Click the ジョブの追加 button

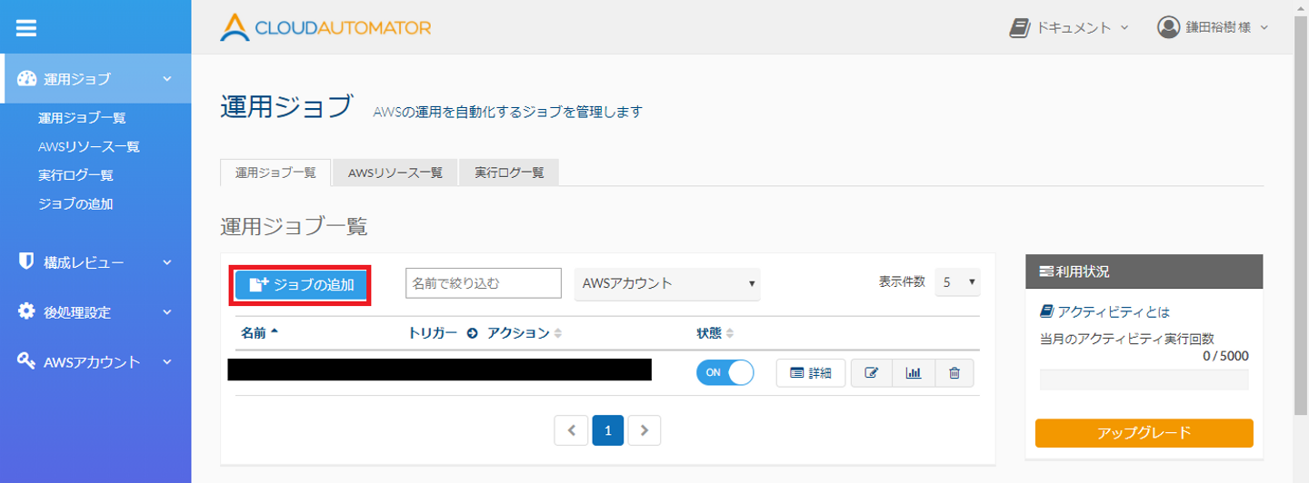coord(302,284)
